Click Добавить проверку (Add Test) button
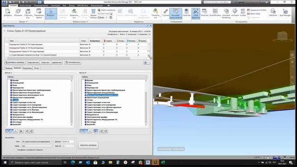297x167 pixels. click(15, 62)
